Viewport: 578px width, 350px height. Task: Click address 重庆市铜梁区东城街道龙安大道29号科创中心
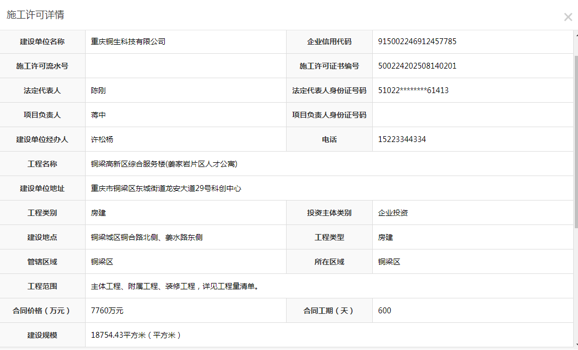click(166, 188)
